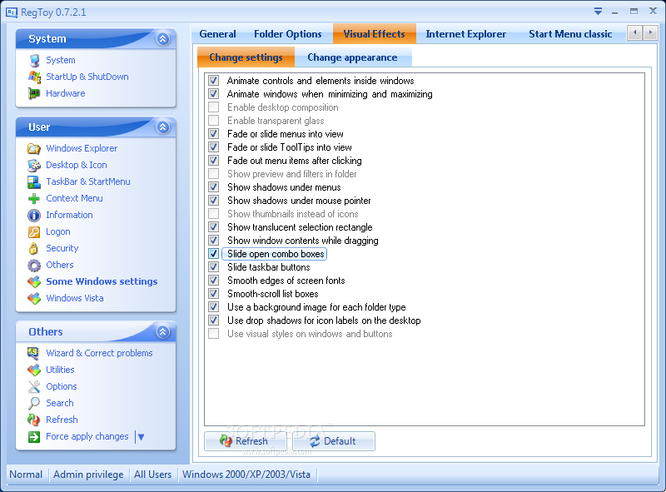The height and width of the screenshot is (492, 666).
Task: Click the Admin privilege status bar entry
Action: pyautogui.click(x=88, y=475)
